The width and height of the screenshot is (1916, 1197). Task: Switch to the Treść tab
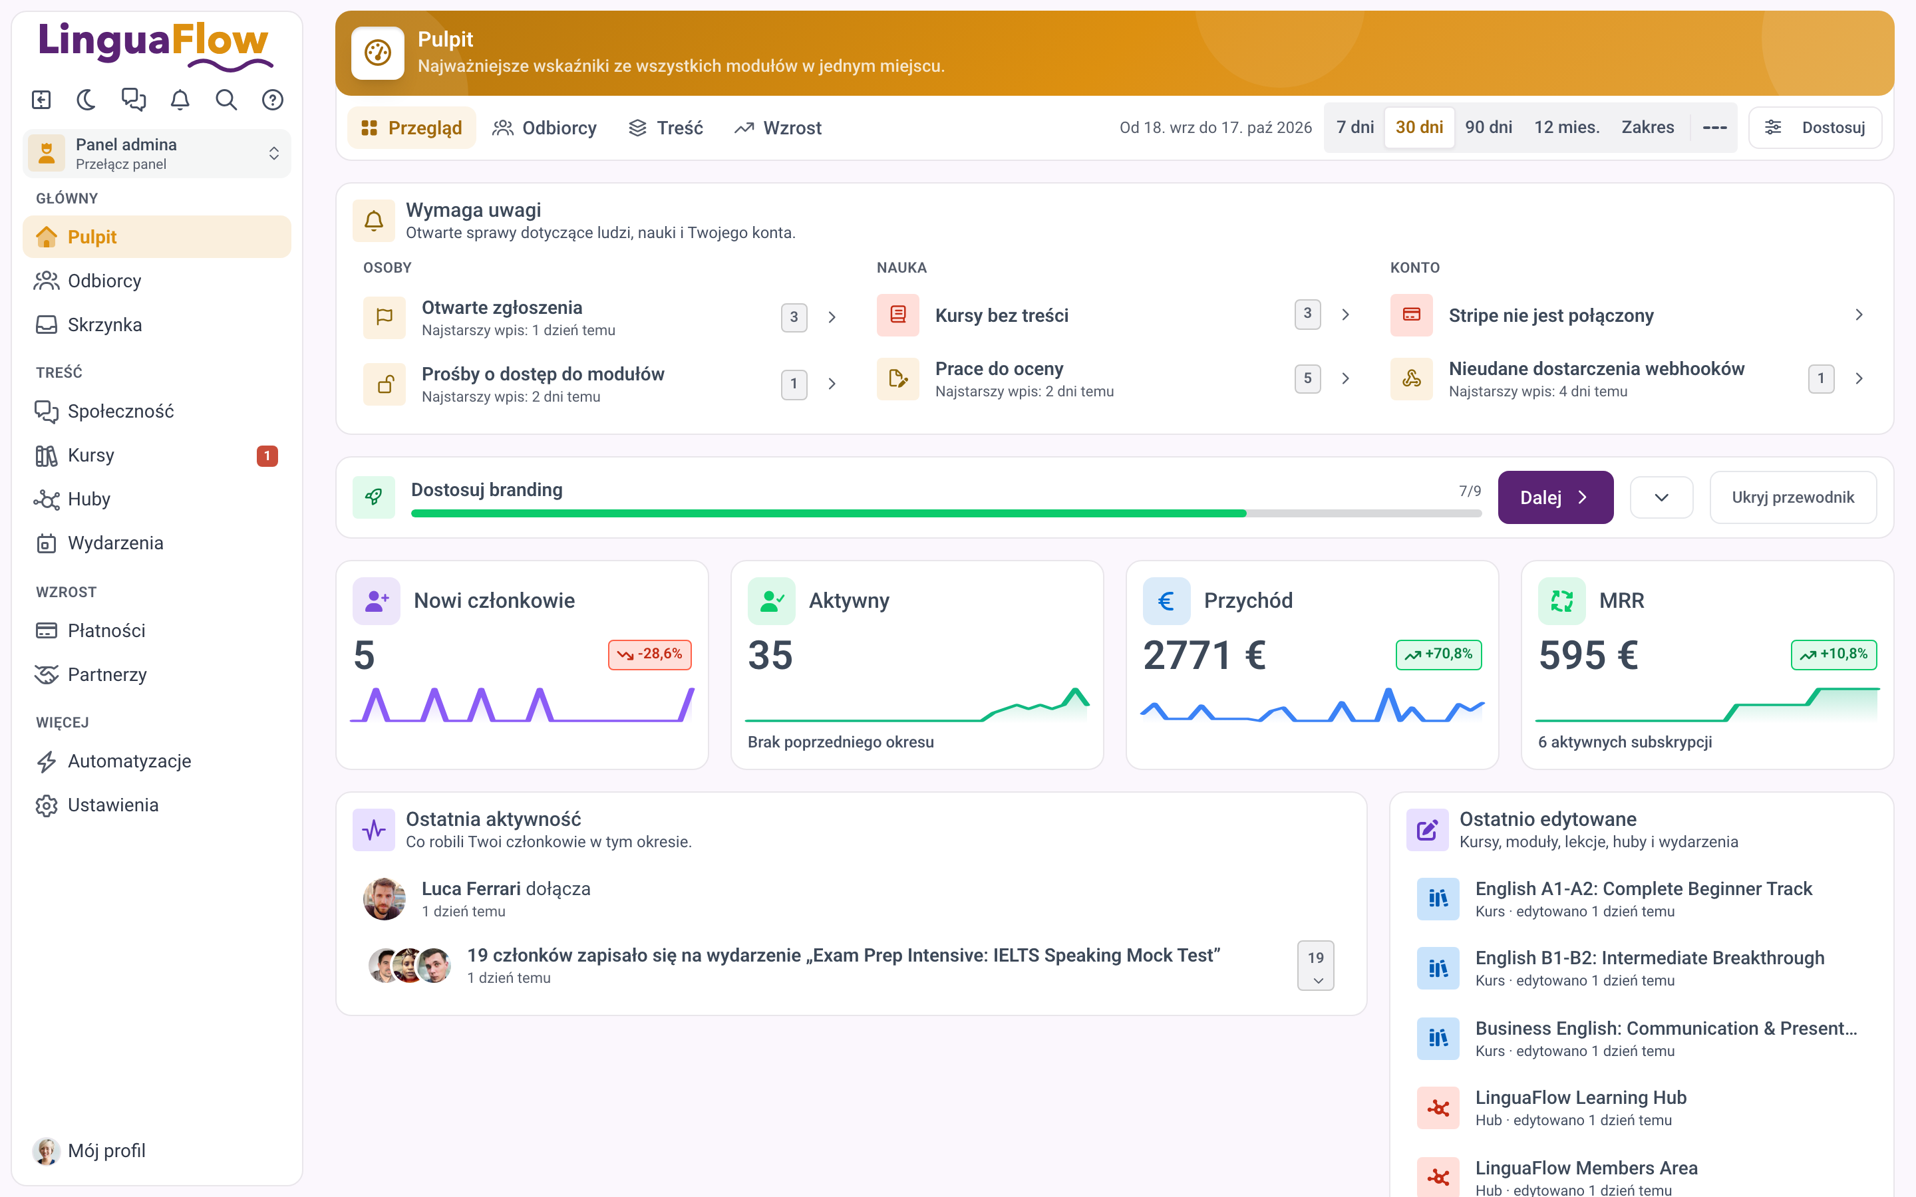(x=666, y=128)
